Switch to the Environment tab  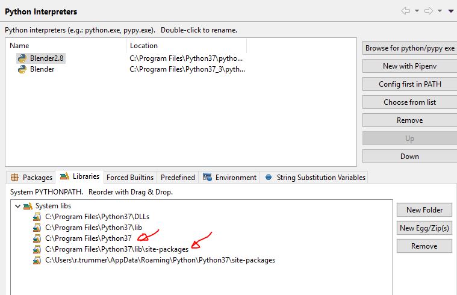(229, 177)
